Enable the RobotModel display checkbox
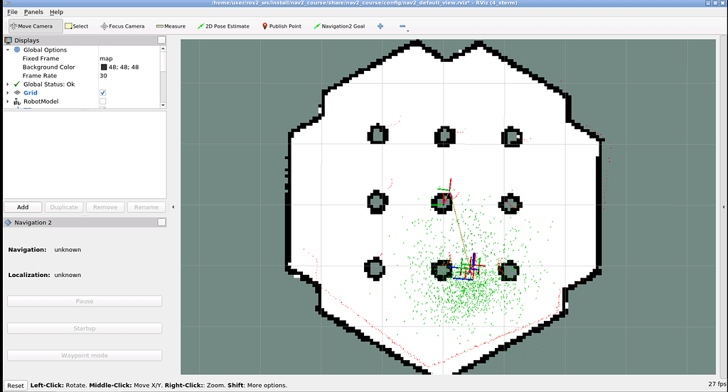Viewport: 728px width, 392px height. pyautogui.click(x=103, y=102)
